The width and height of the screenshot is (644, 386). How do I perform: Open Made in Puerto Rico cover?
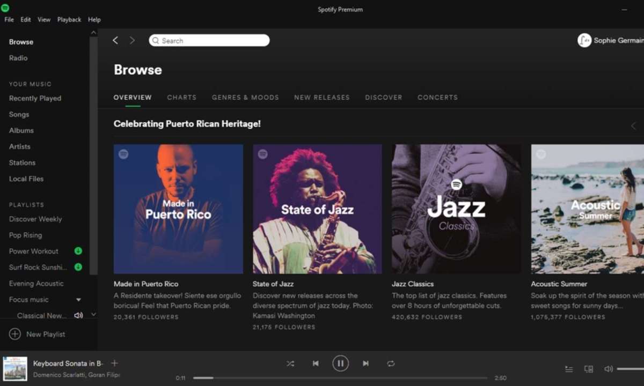(x=178, y=209)
